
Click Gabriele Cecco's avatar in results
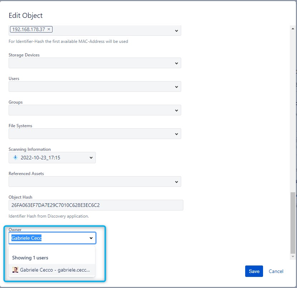pyautogui.click(x=15, y=270)
